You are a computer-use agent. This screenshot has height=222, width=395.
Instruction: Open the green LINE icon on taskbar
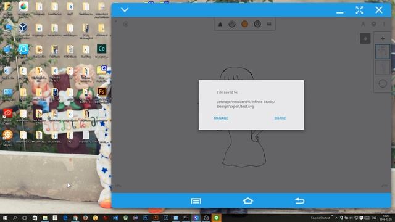[x=217, y=218]
